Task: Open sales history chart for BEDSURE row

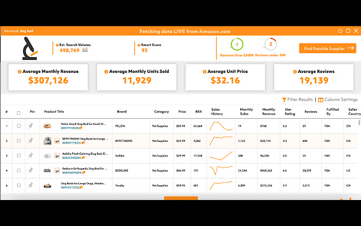Action: point(221,171)
